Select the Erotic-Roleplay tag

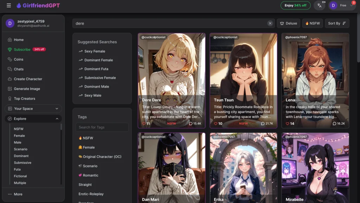point(91,194)
